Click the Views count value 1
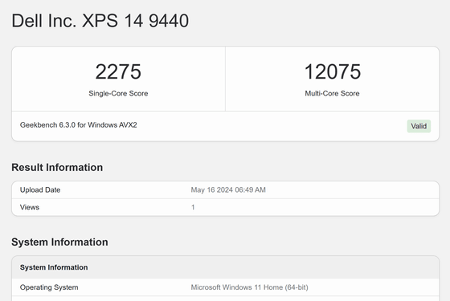This screenshot has width=450, height=301. [x=193, y=207]
